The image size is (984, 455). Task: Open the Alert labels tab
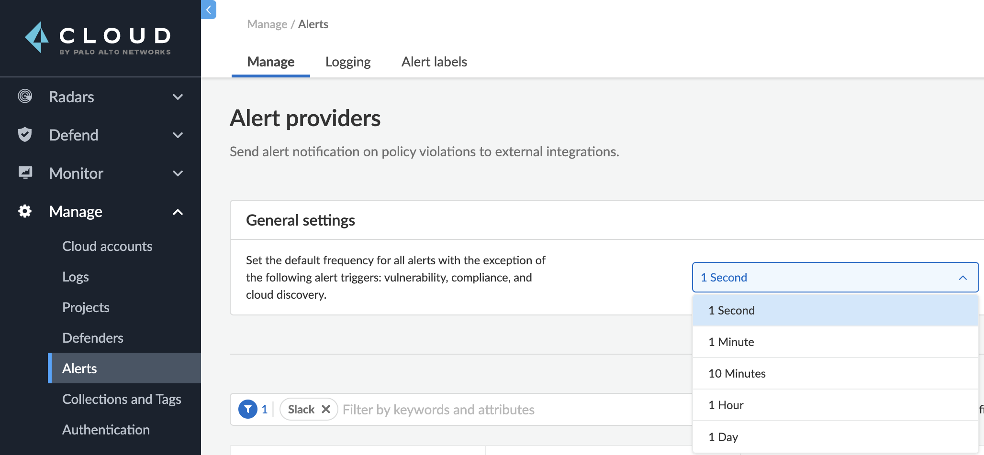pos(434,62)
